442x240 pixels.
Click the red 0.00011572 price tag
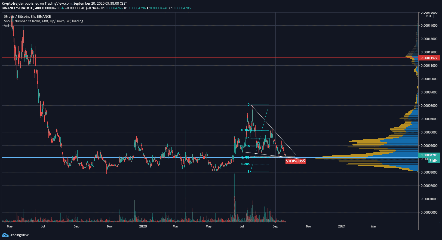(x=429, y=58)
